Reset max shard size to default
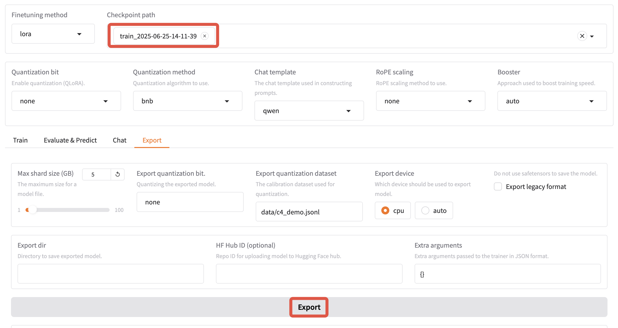 [x=118, y=174]
